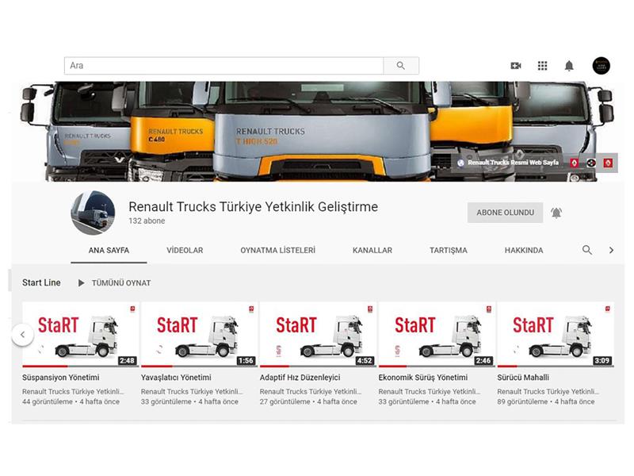The image size is (634, 476).
Task: Open the OYNATMA LİSTELERİ tab
Action: 277,250
